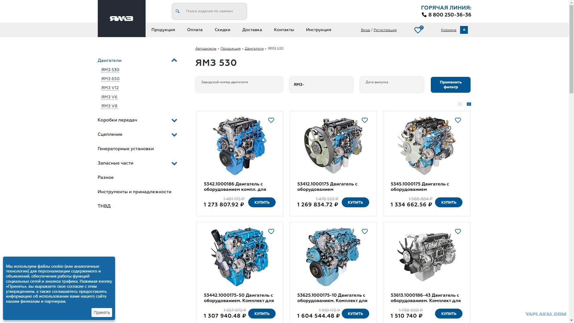Click the Заводской номер двигателя field

239,85
